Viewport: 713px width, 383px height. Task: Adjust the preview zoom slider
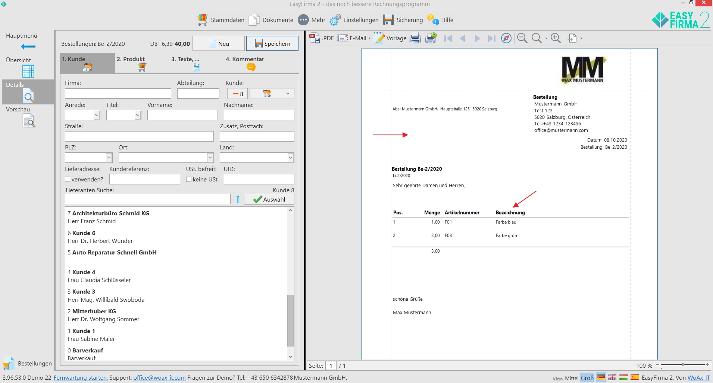(683, 365)
